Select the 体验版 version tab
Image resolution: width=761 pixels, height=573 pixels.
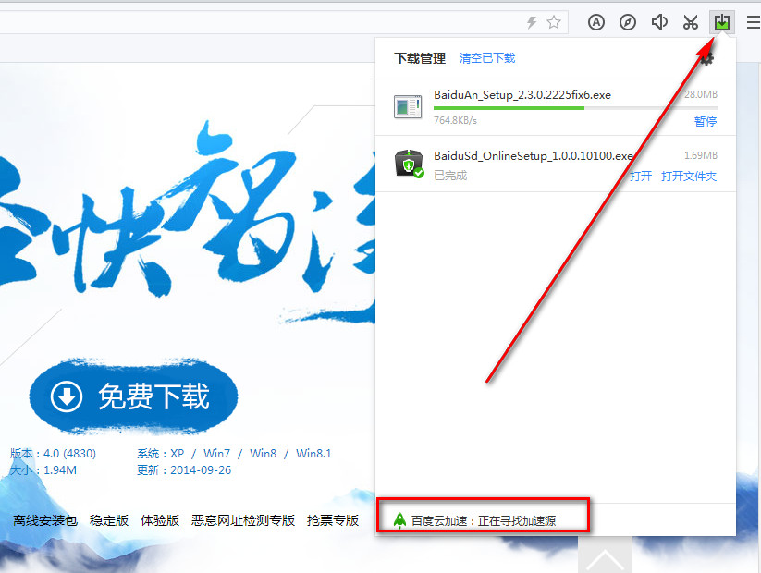coord(160,520)
